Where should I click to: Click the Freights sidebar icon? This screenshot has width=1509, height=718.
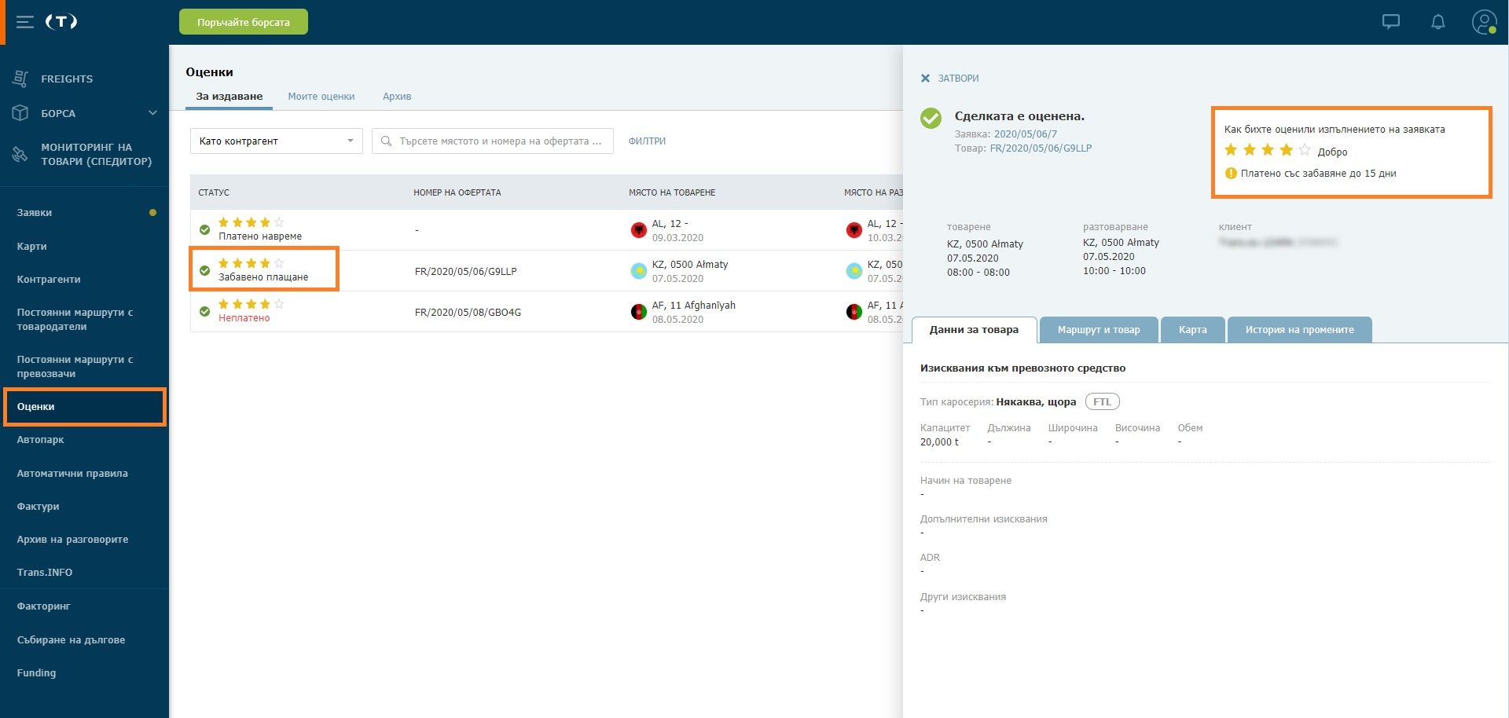click(21, 79)
